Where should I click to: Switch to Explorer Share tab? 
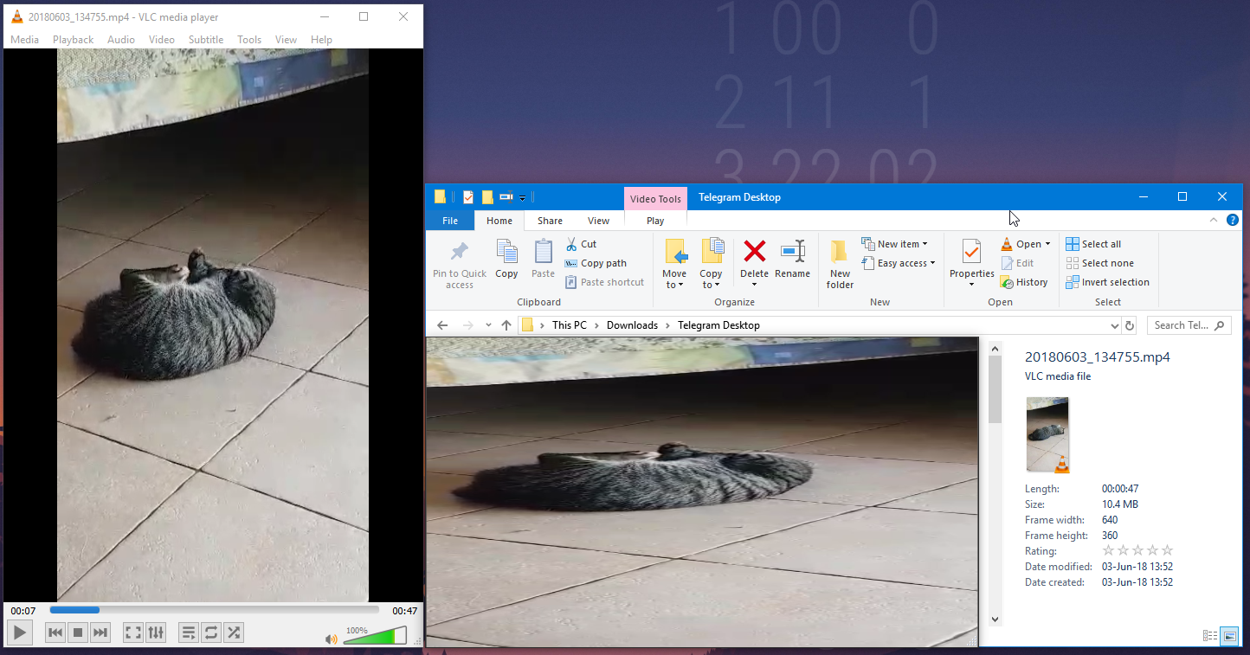click(x=550, y=221)
